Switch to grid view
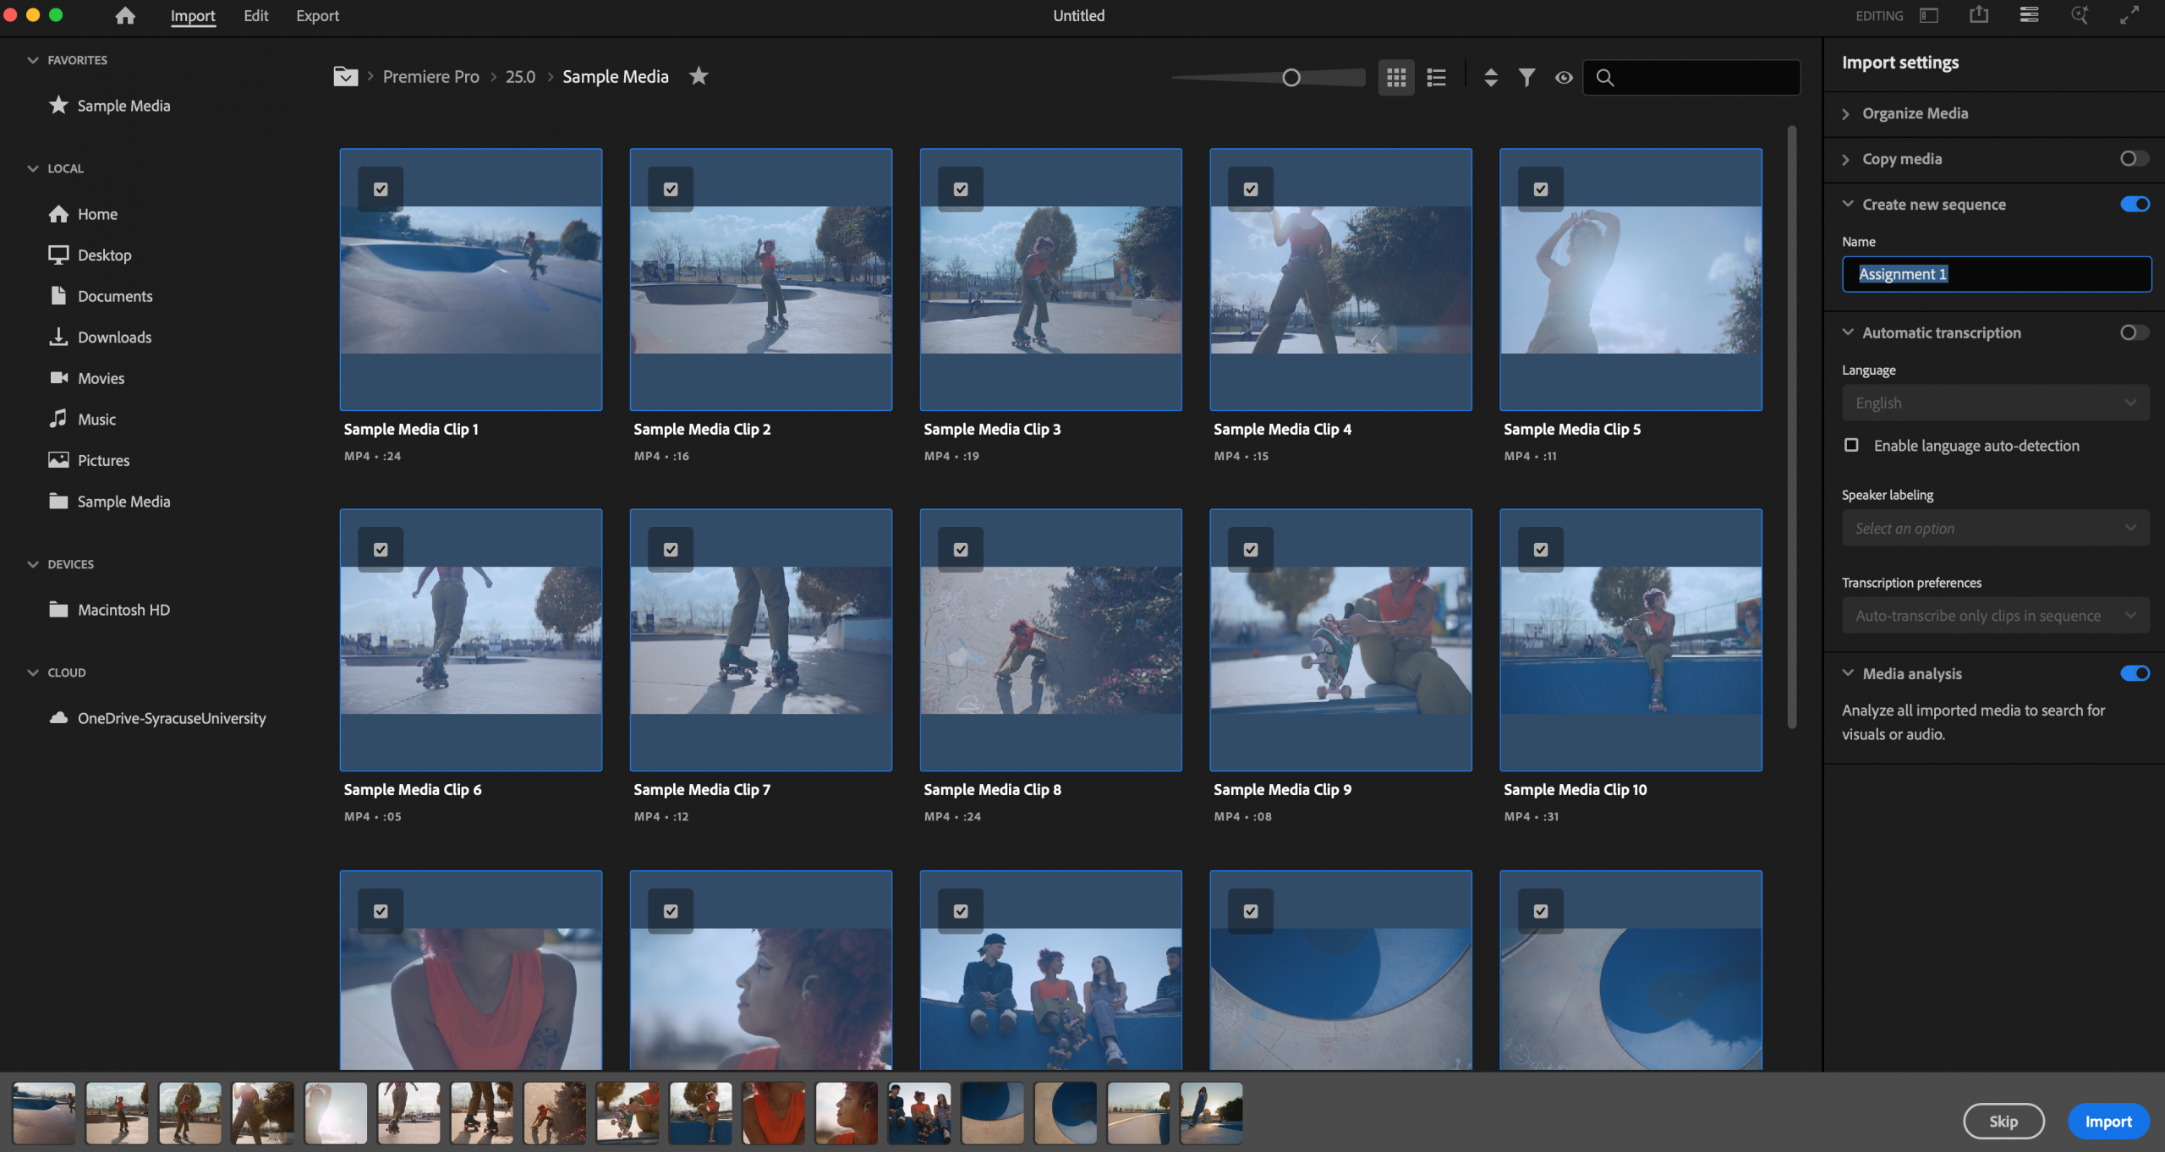The image size is (2165, 1152). [1396, 78]
